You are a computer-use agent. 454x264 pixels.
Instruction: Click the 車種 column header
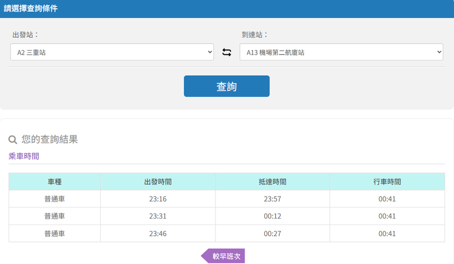pos(55,181)
